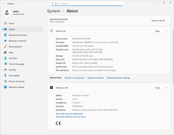
Task: Click System in the breadcrumb
Action: [54, 11]
